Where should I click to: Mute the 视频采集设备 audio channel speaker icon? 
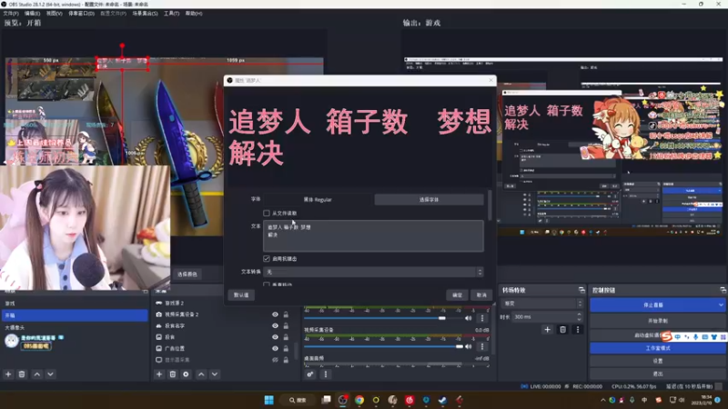click(469, 346)
